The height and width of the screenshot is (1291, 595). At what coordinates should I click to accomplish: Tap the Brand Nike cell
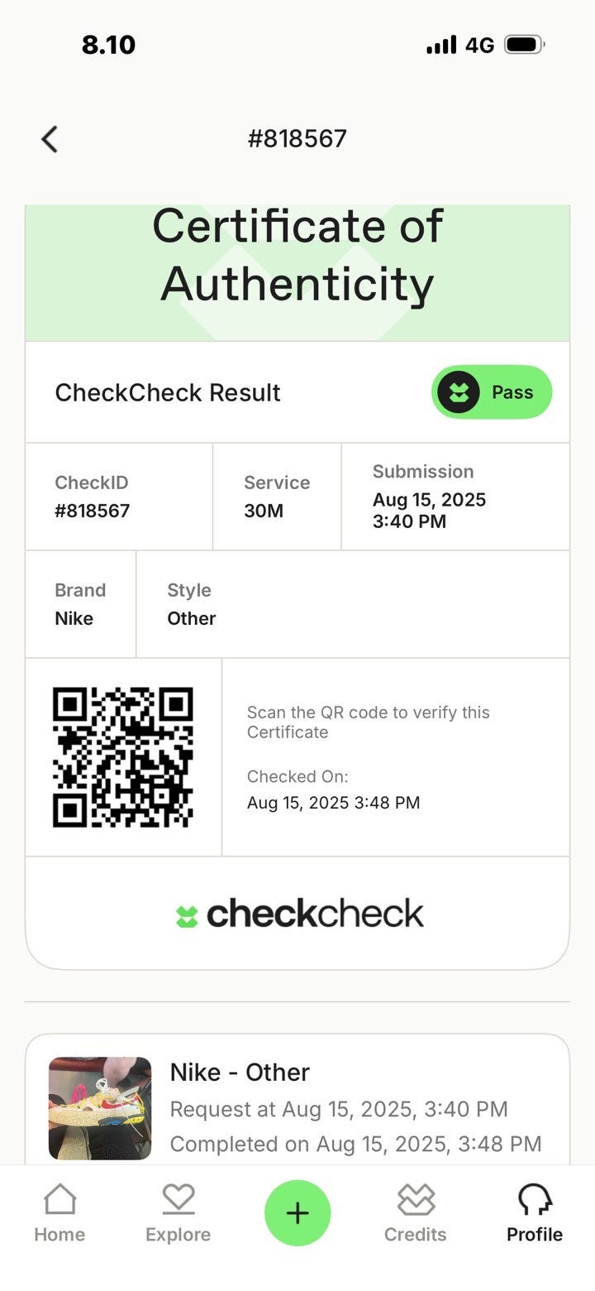pos(80,605)
